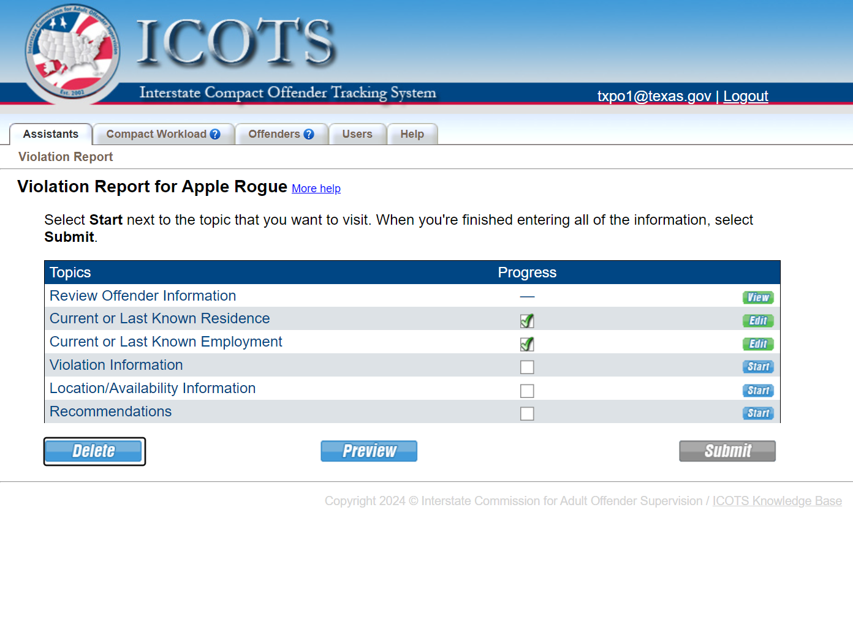This screenshot has width=853, height=619.
Task: Select the Violation Information topic text
Action: [x=116, y=365]
